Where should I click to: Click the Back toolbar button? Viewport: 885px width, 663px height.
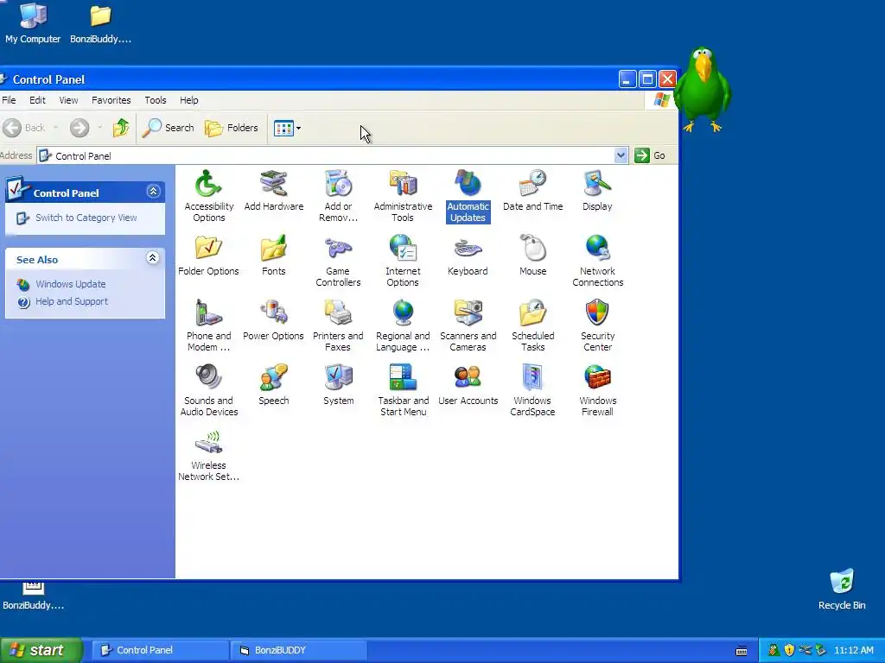[x=24, y=128]
